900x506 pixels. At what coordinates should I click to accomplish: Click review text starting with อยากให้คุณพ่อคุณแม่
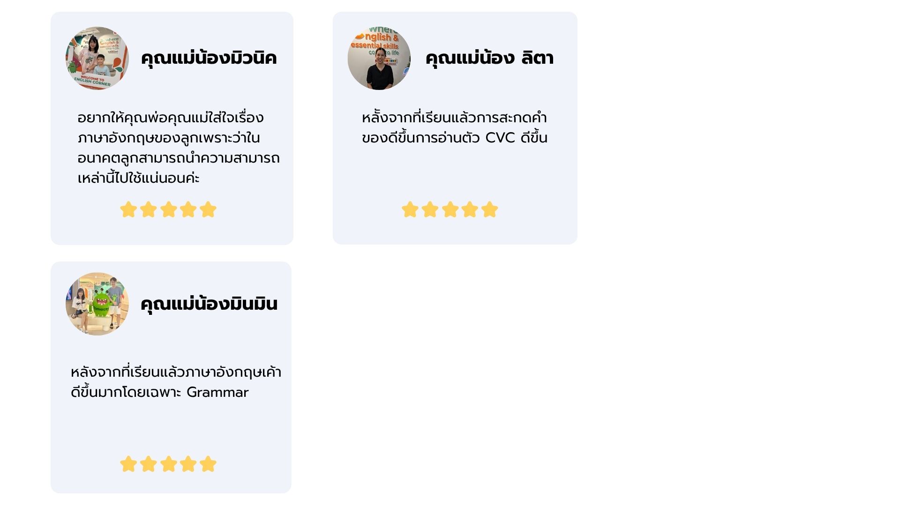(x=179, y=148)
